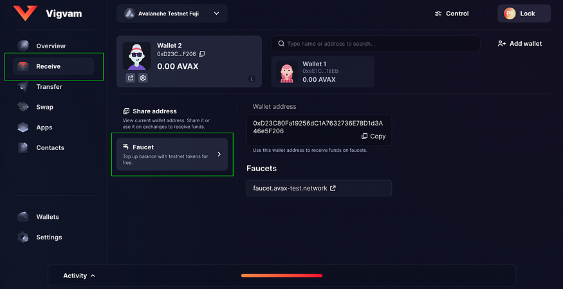
Task: Click the Avalanche network logo icon
Action: 129,14
